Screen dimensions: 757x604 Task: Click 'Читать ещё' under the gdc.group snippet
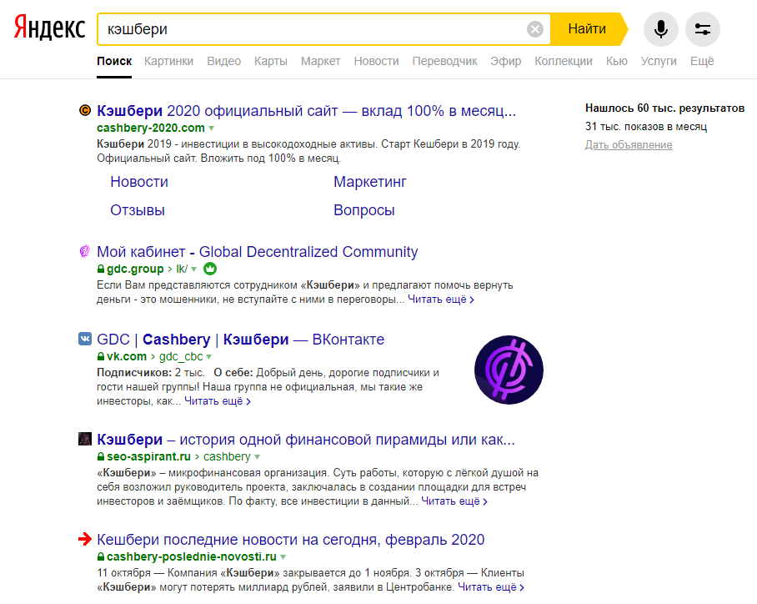tap(441, 299)
